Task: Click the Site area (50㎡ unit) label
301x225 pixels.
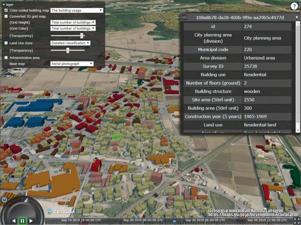Action: point(213,100)
